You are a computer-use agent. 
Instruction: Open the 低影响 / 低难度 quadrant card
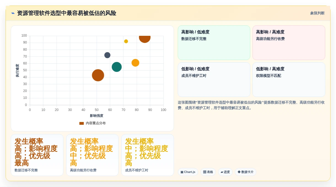pyautogui.click(x=214, y=80)
